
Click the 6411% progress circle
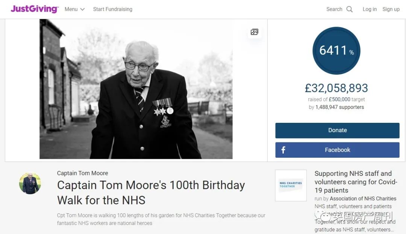tap(336, 51)
